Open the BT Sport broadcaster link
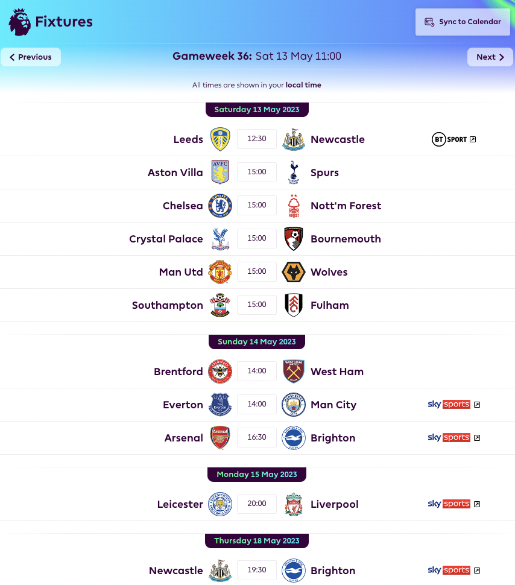 coord(453,139)
